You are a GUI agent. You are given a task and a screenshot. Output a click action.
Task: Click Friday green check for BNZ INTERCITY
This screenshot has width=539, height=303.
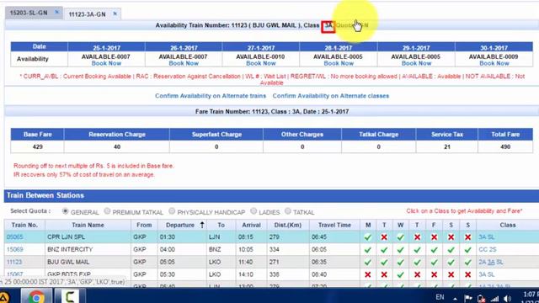(x=434, y=250)
